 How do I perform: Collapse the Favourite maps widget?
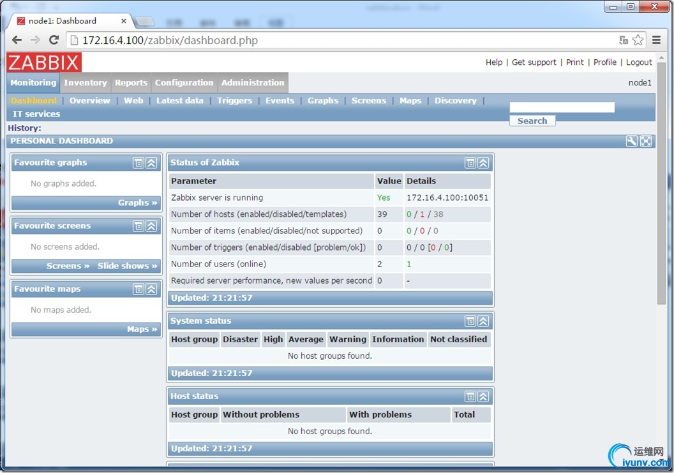click(151, 289)
